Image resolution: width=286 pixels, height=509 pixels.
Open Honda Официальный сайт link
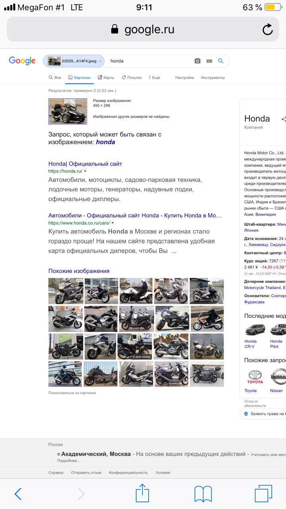point(85,164)
